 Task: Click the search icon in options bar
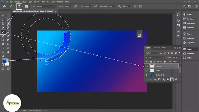click(x=184, y=6)
